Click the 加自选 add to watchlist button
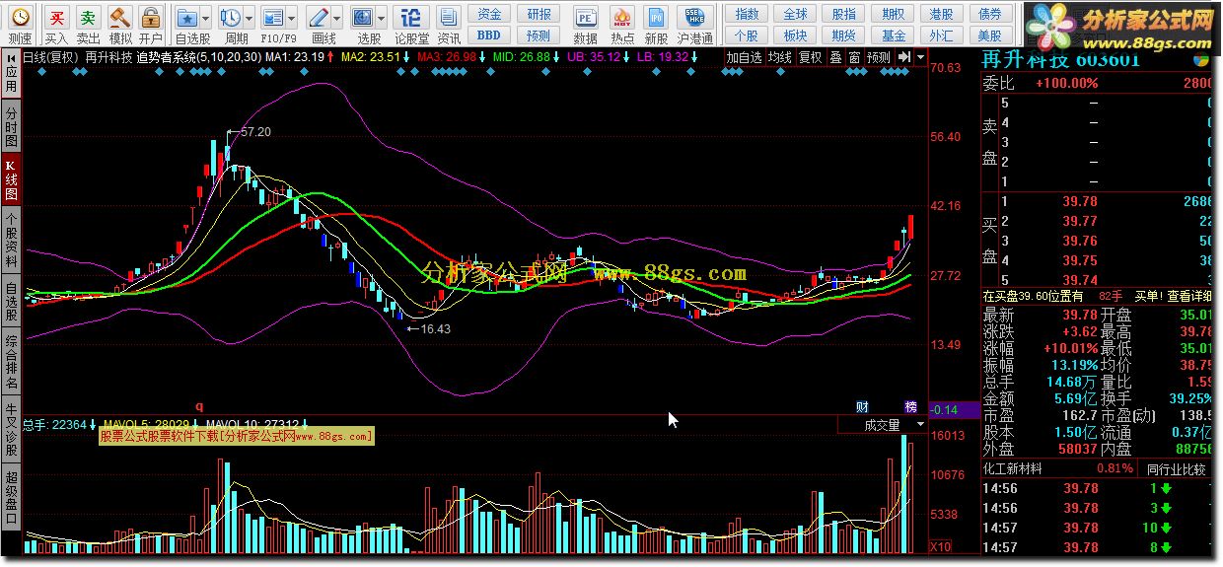This screenshot has width=1223, height=567. point(745,57)
